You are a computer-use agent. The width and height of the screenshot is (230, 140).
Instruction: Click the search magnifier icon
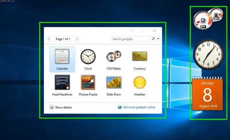tap(153, 39)
